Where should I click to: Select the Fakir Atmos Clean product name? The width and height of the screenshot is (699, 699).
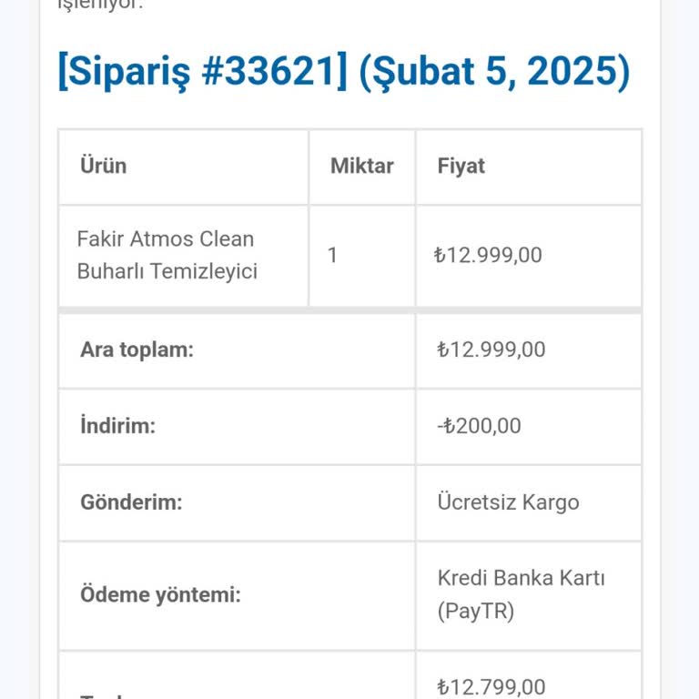click(x=166, y=239)
